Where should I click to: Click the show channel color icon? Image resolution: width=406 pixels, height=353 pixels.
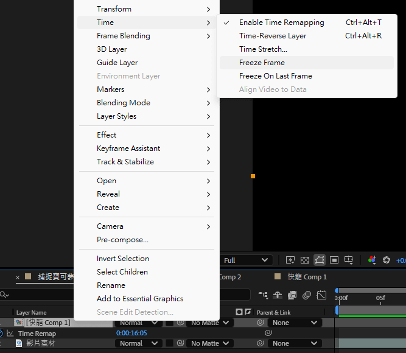coord(372,260)
